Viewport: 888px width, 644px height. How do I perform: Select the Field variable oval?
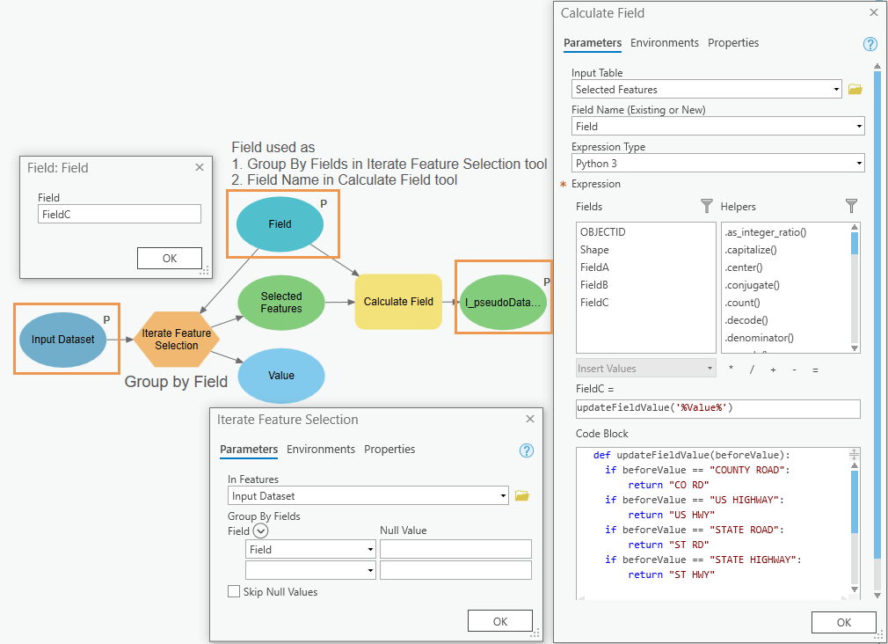click(280, 224)
